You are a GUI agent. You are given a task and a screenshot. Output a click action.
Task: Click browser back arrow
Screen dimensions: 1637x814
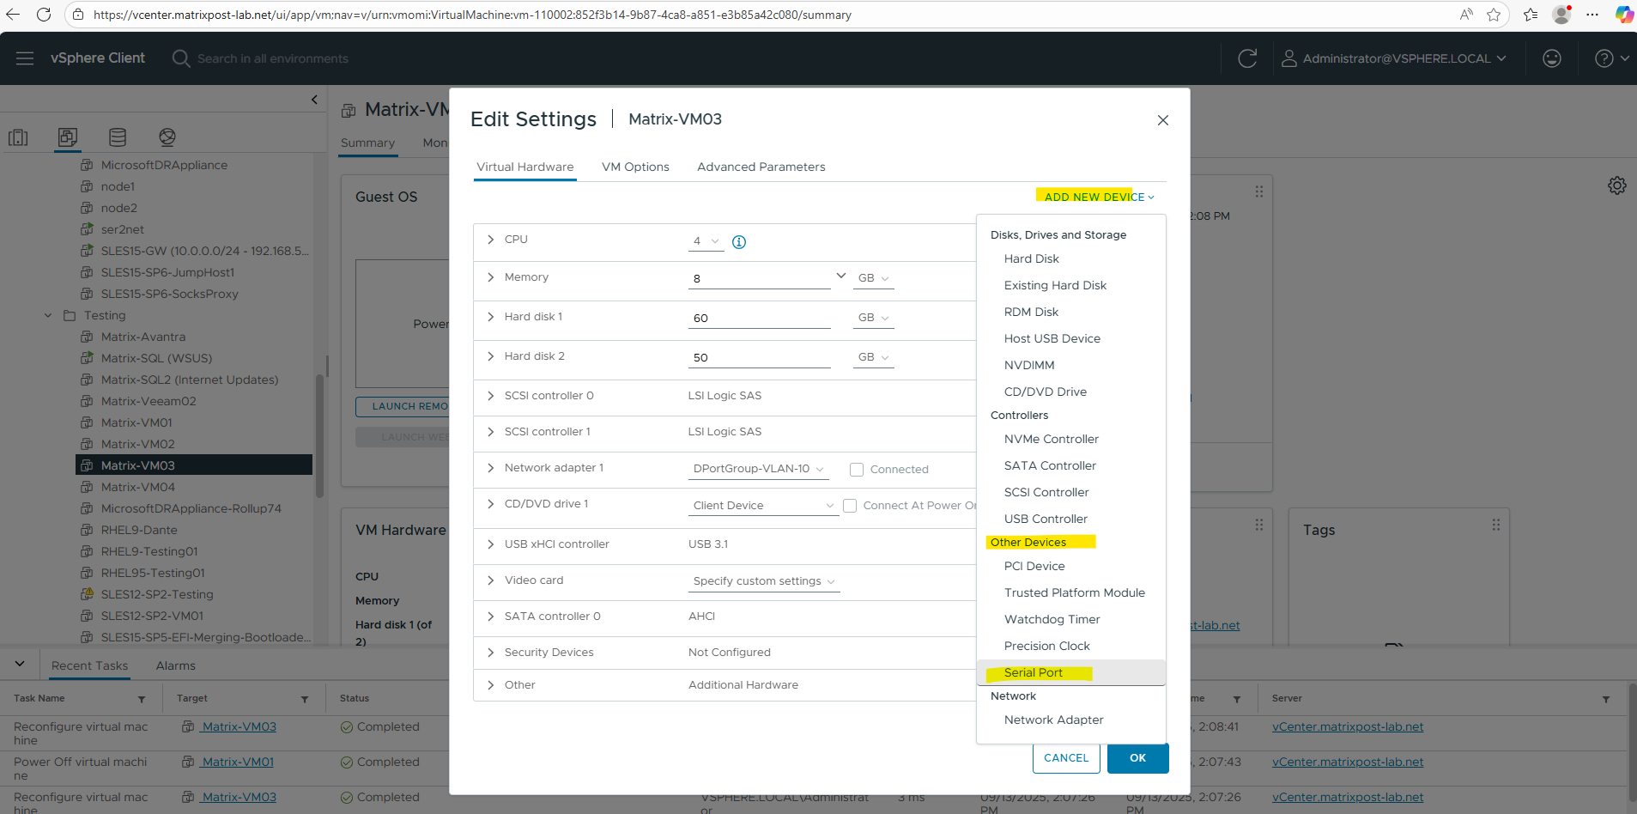click(13, 15)
